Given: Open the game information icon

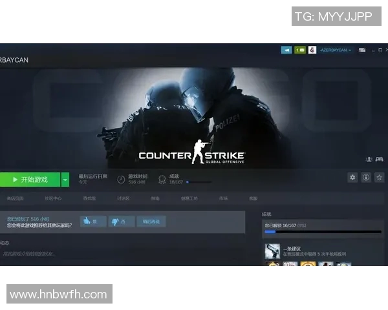Looking at the screenshot, I should [366, 177].
